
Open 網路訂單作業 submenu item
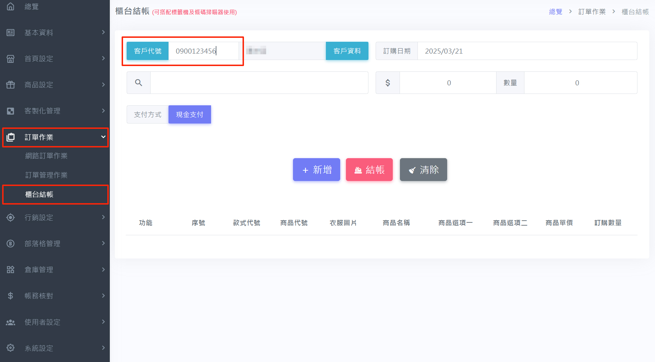[x=46, y=156]
